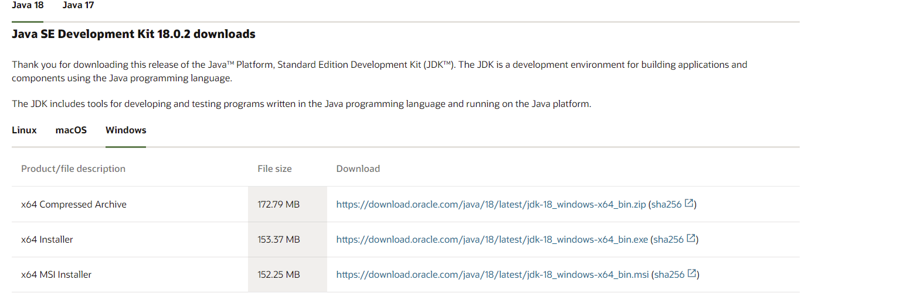Viewport: 907px width, 300px height.
Task: Click the x64 Compressed Archive description
Action: point(74,204)
